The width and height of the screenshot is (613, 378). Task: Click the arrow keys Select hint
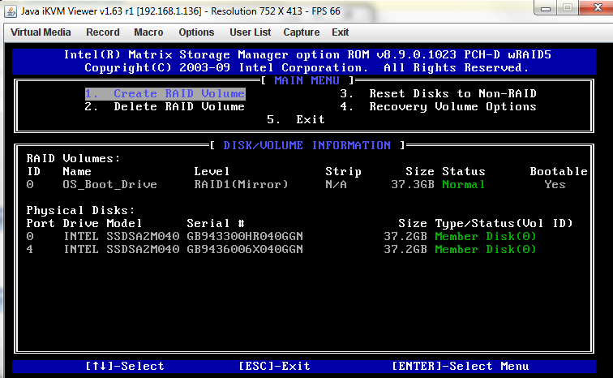point(125,367)
